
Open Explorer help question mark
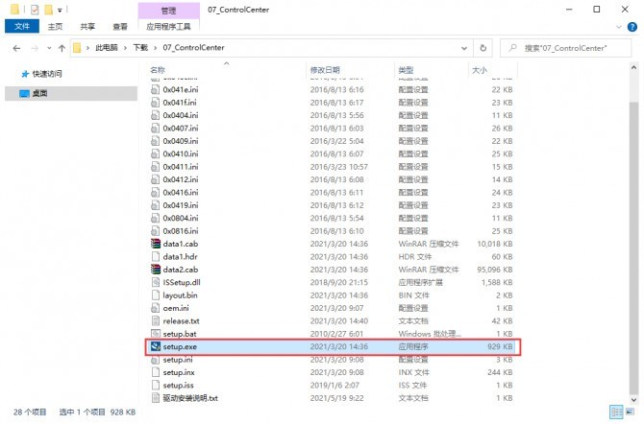point(632,27)
